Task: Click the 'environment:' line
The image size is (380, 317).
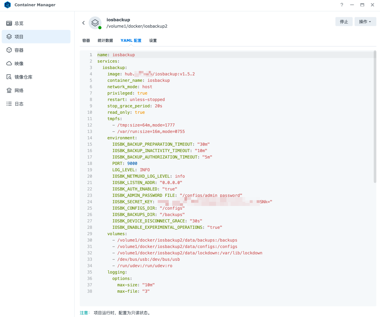Action: click(122, 138)
